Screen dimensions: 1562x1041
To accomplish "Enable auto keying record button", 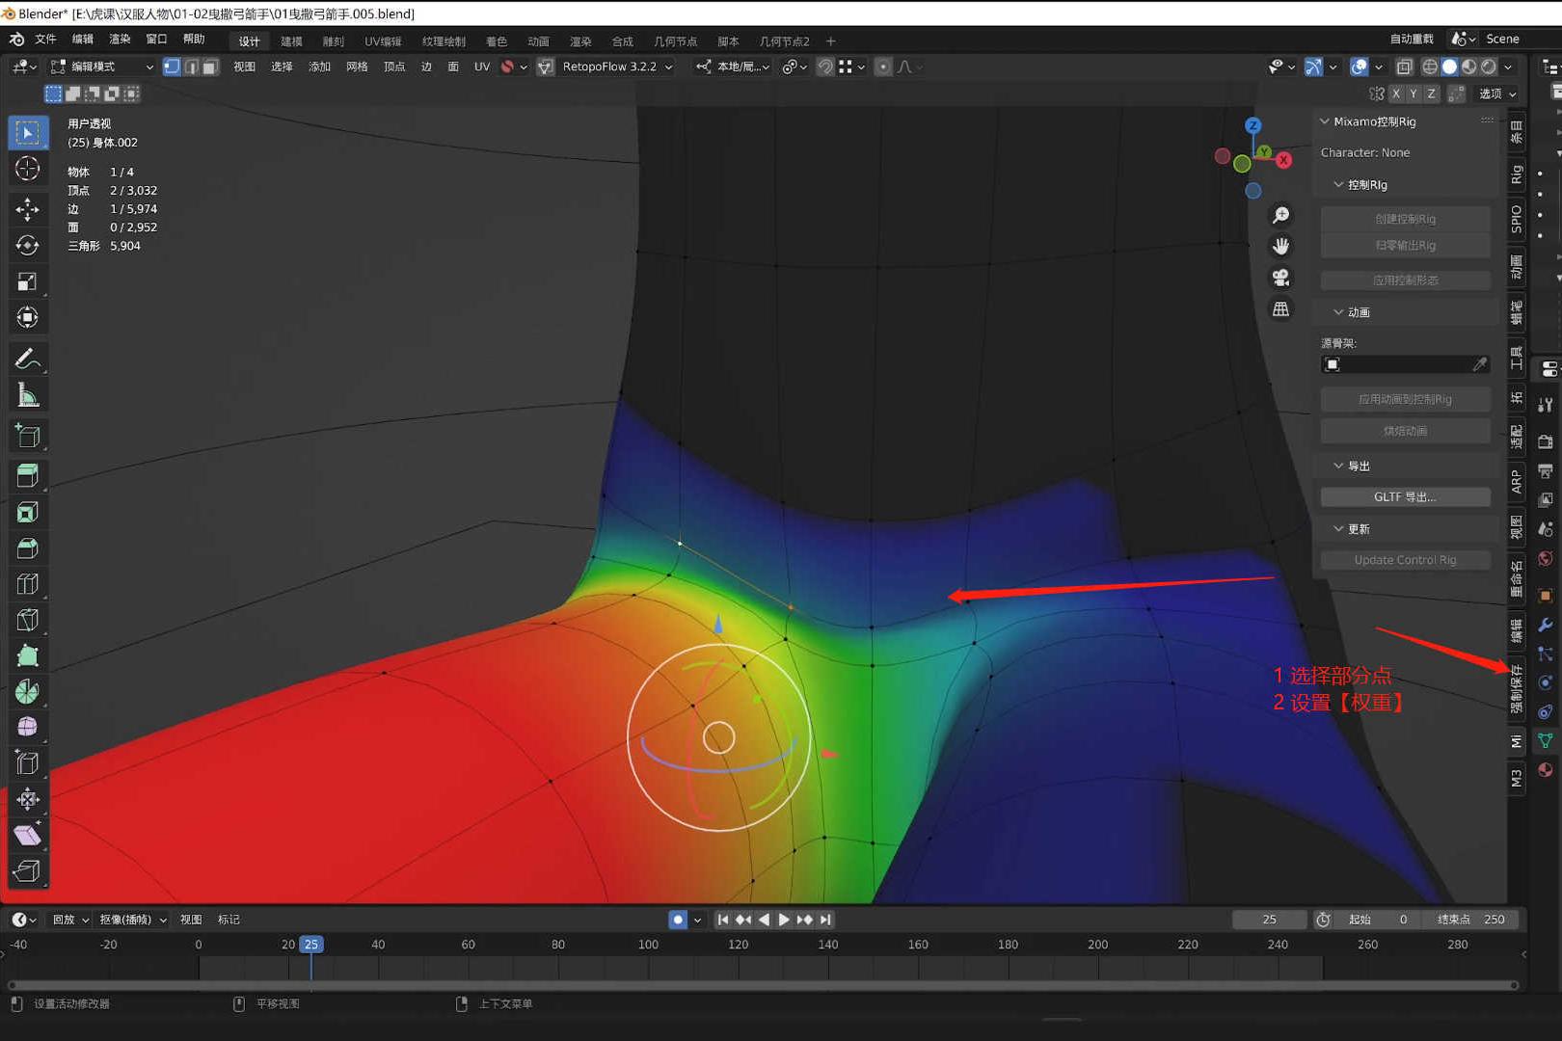I will pos(678,920).
